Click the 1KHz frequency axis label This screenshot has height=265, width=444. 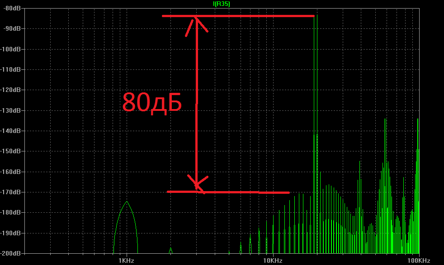(126, 261)
